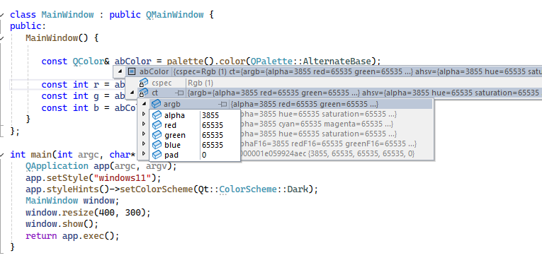The image size is (542, 270).
Task: Click the green field cube icon
Action: [x=157, y=135]
